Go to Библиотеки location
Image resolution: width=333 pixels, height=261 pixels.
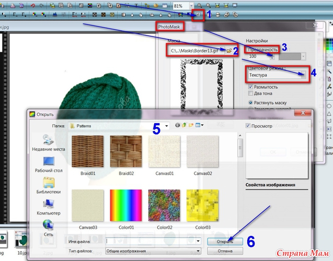[49, 186]
